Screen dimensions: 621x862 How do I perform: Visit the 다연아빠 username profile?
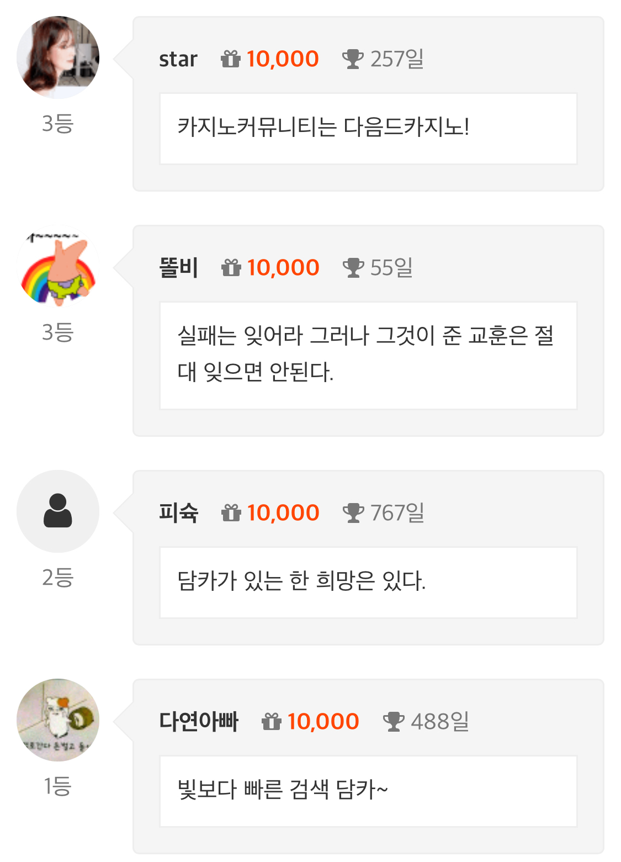coord(199,721)
